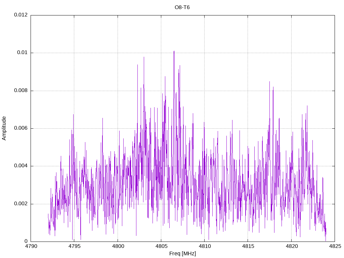Click the y-axis tick label 0.008
The width and height of the screenshot is (344, 258).
[21, 91]
